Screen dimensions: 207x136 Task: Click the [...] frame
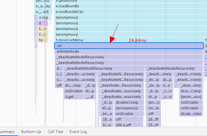(x=59, y=74)
